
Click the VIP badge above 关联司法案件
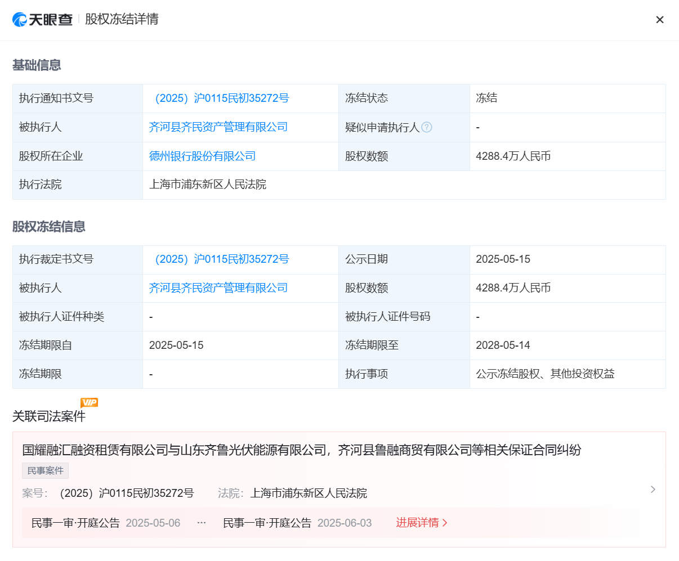click(x=90, y=402)
